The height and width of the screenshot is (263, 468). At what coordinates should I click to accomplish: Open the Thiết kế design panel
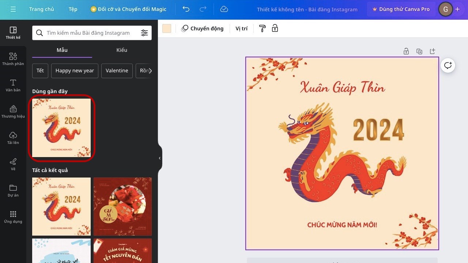pos(13,33)
